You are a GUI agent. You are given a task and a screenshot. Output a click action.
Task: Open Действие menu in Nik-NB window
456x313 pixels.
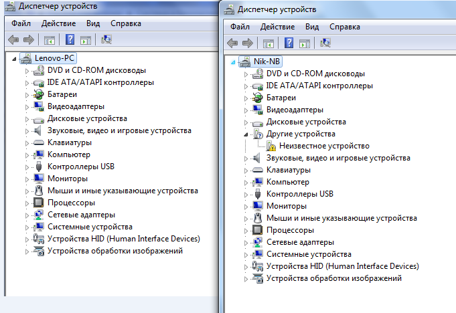tap(277, 27)
